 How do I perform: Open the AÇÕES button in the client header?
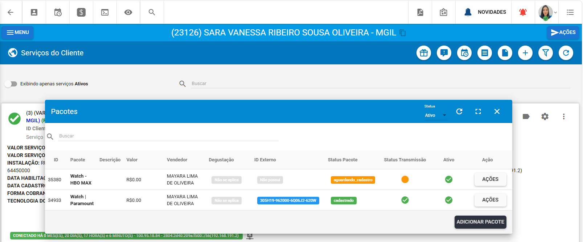(x=563, y=33)
